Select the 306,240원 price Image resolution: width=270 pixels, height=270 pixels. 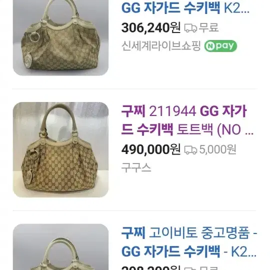(x=151, y=27)
